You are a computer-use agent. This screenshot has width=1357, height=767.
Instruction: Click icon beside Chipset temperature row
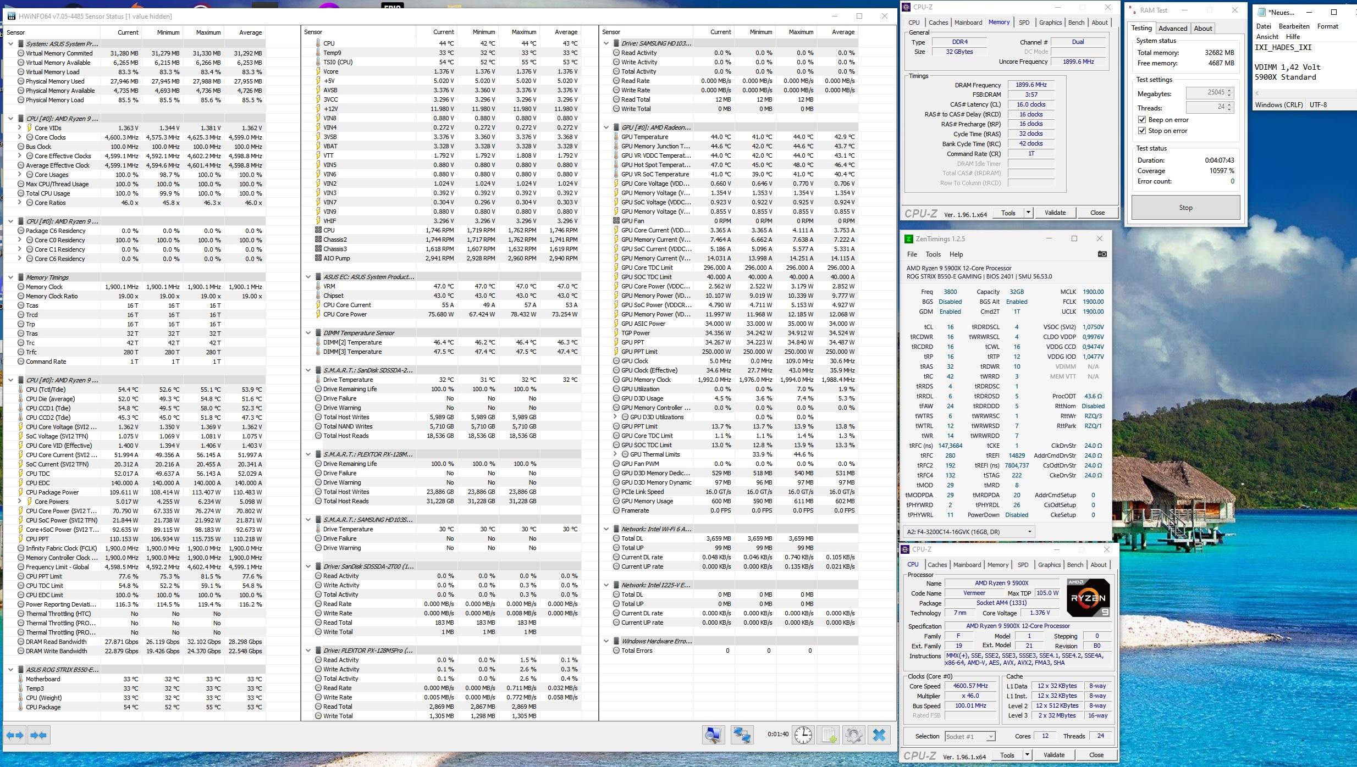[x=318, y=296]
